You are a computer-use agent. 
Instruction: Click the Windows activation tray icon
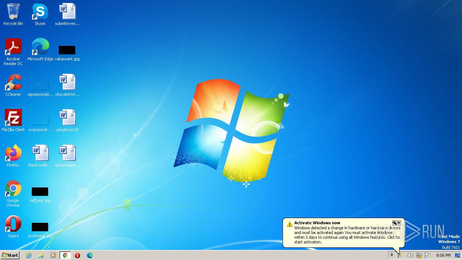[400, 255]
